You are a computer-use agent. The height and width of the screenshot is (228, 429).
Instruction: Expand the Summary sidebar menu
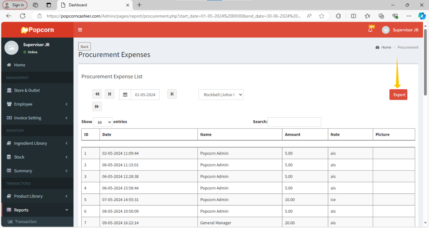(x=37, y=171)
